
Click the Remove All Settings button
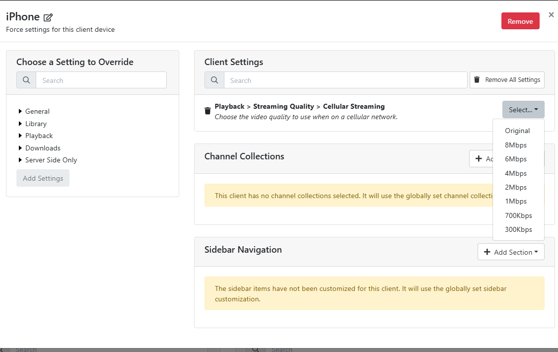tap(507, 80)
